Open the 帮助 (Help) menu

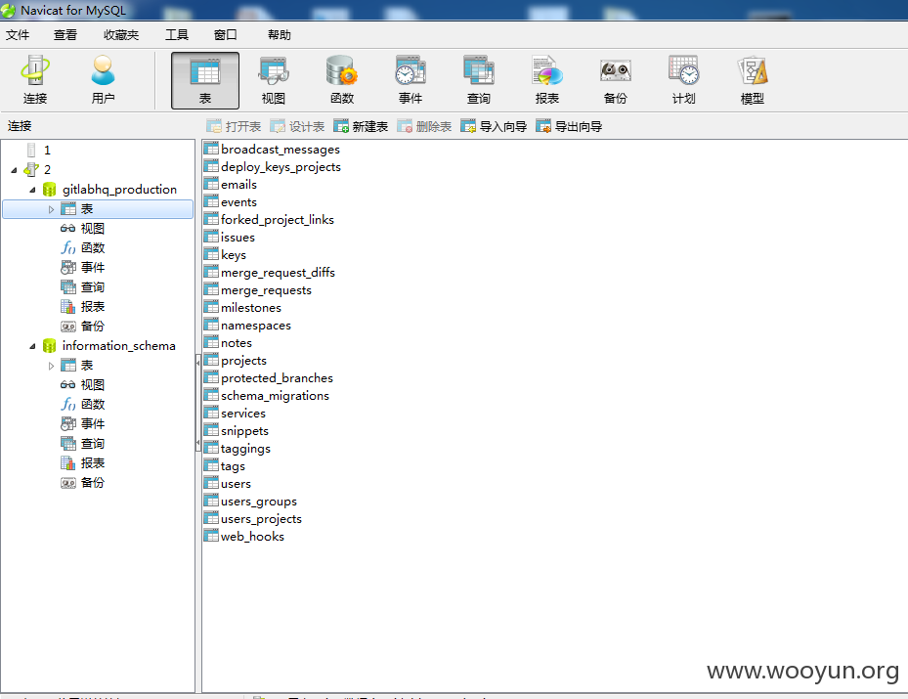pos(280,35)
